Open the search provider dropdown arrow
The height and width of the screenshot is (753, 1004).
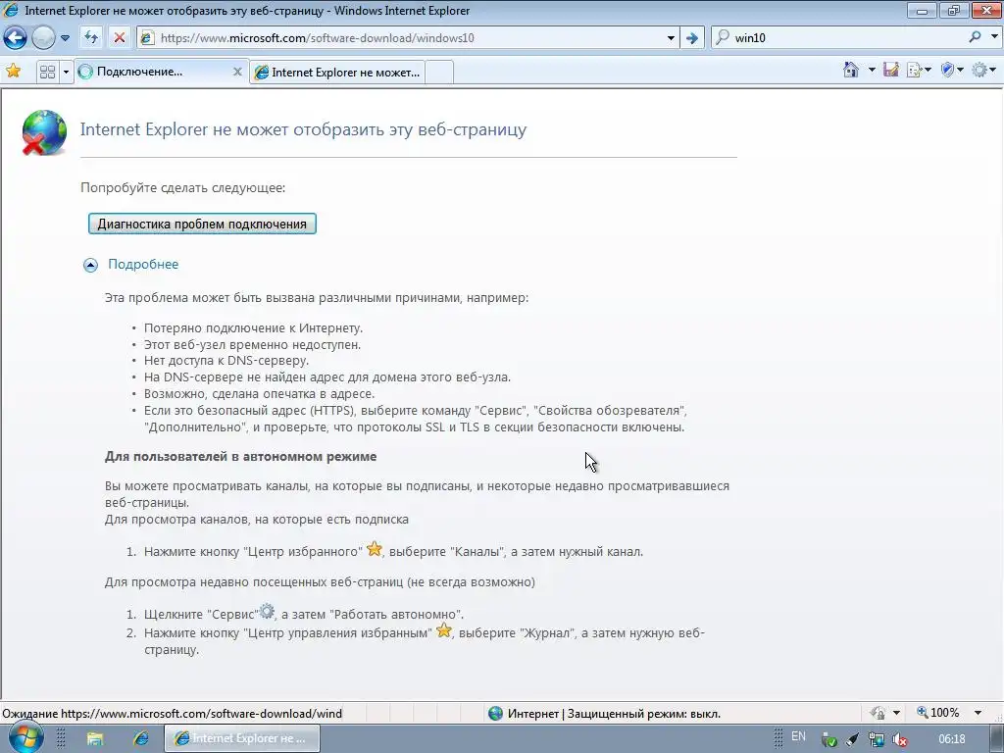994,37
